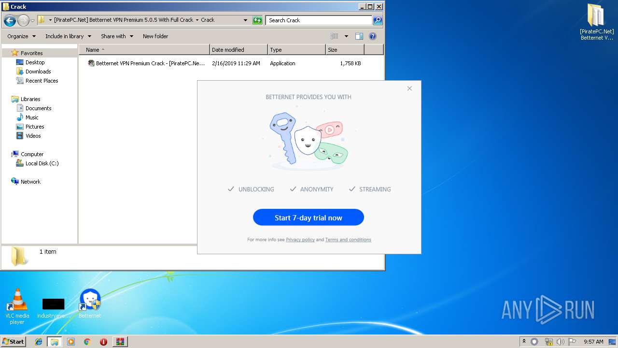Select PiratePC.Net Betternet desktop folder

[x=597, y=22]
